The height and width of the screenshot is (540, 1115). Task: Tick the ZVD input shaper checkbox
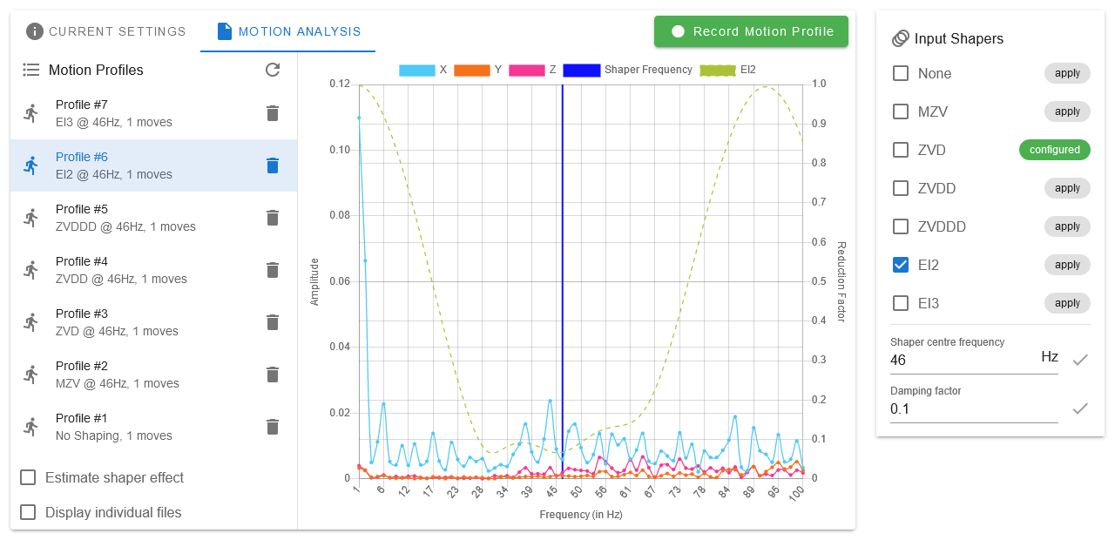pyautogui.click(x=901, y=150)
